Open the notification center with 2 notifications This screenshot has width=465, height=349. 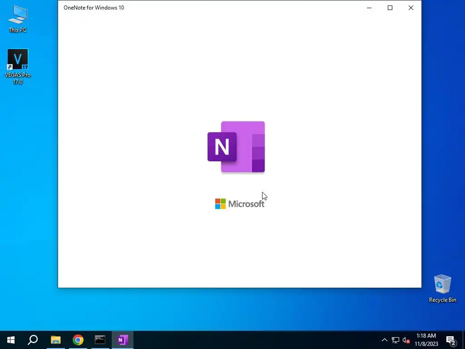[x=451, y=340]
